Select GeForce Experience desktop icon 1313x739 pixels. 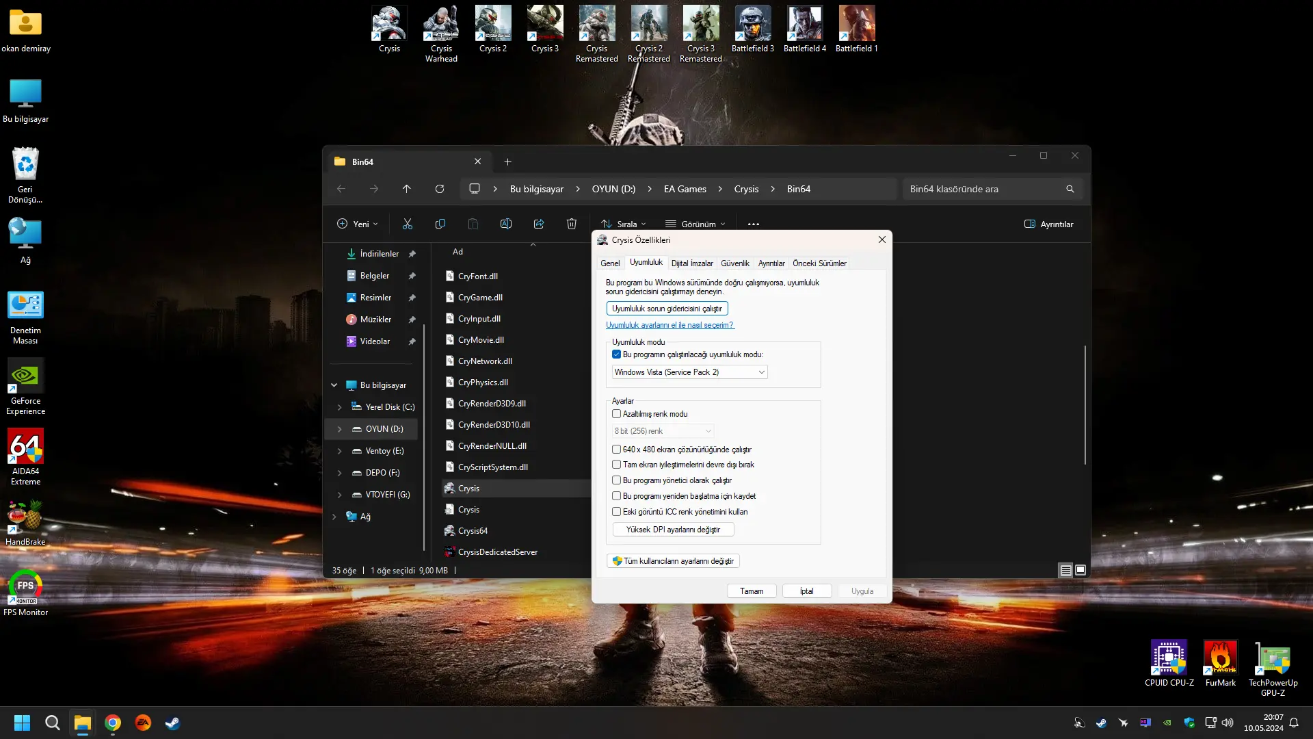[x=25, y=387]
